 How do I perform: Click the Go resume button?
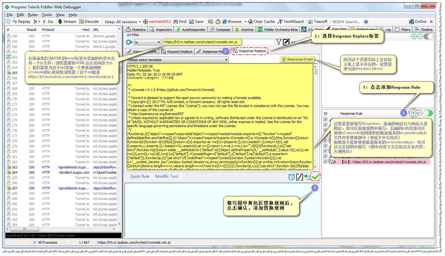pos(48,22)
